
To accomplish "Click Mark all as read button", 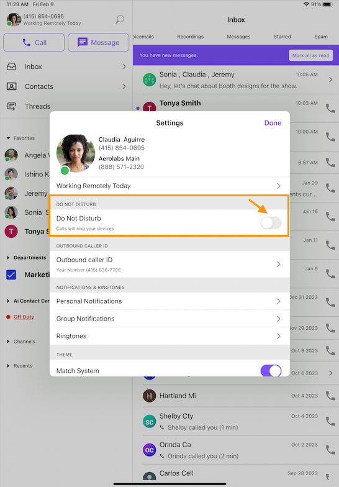I will (310, 55).
